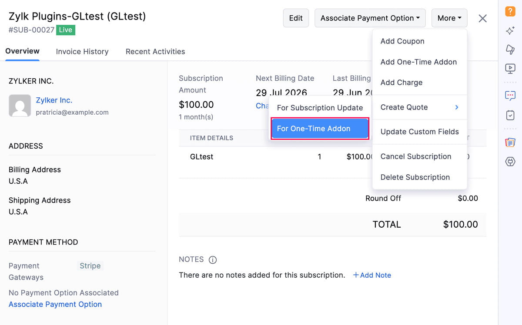Switch to the Invoice History tab

tap(82, 52)
